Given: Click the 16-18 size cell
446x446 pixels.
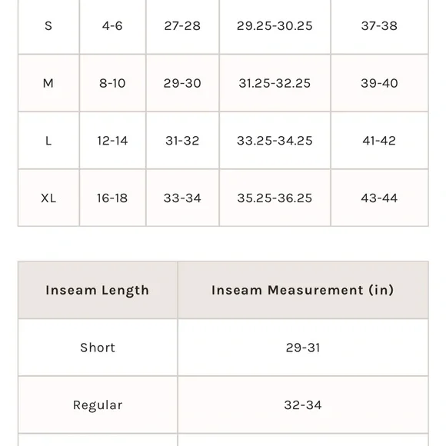Looking at the screenshot, I should [112, 198].
